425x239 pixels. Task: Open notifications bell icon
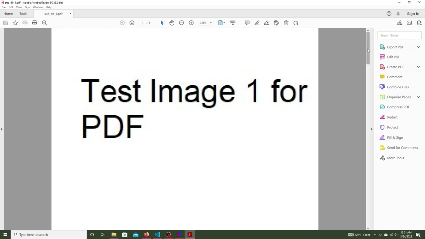(398, 14)
